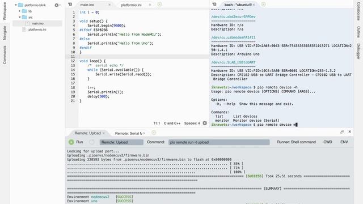The image size is (363, 204).
Task: Maximize the console panel with the restore icon
Action: click(342, 132)
